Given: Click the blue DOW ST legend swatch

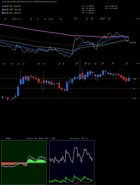Looking at the screenshot, I should (3, 6).
